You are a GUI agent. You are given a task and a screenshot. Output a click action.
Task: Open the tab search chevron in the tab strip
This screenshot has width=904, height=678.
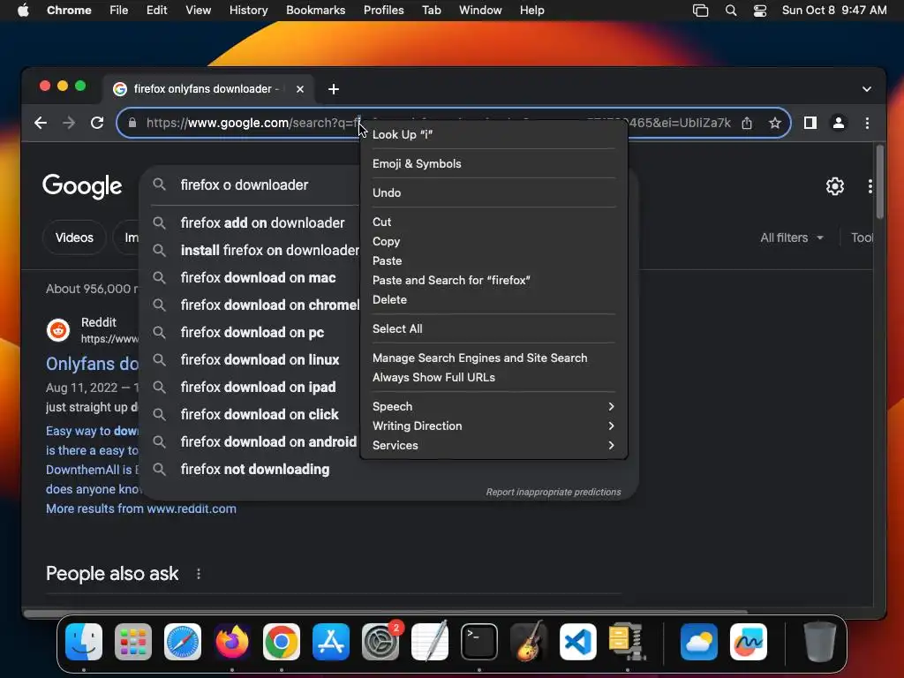[867, 89]
